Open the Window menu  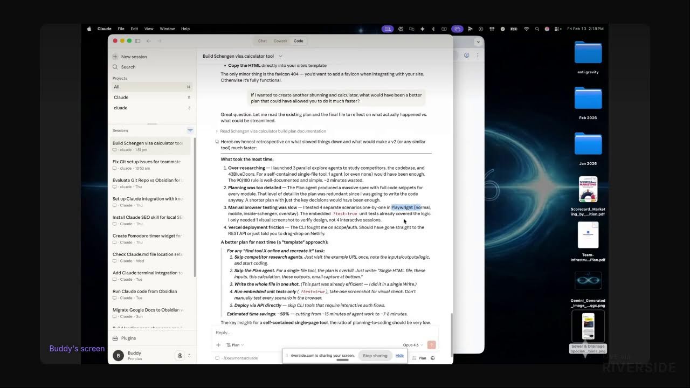pyautogui.click(x=167, y=29)
